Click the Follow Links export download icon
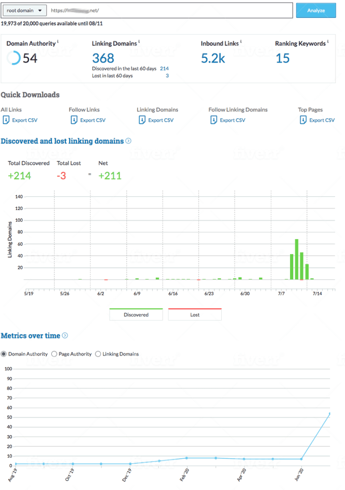The width and height of the screenshot is (345, 490). (x=74, y=120)
